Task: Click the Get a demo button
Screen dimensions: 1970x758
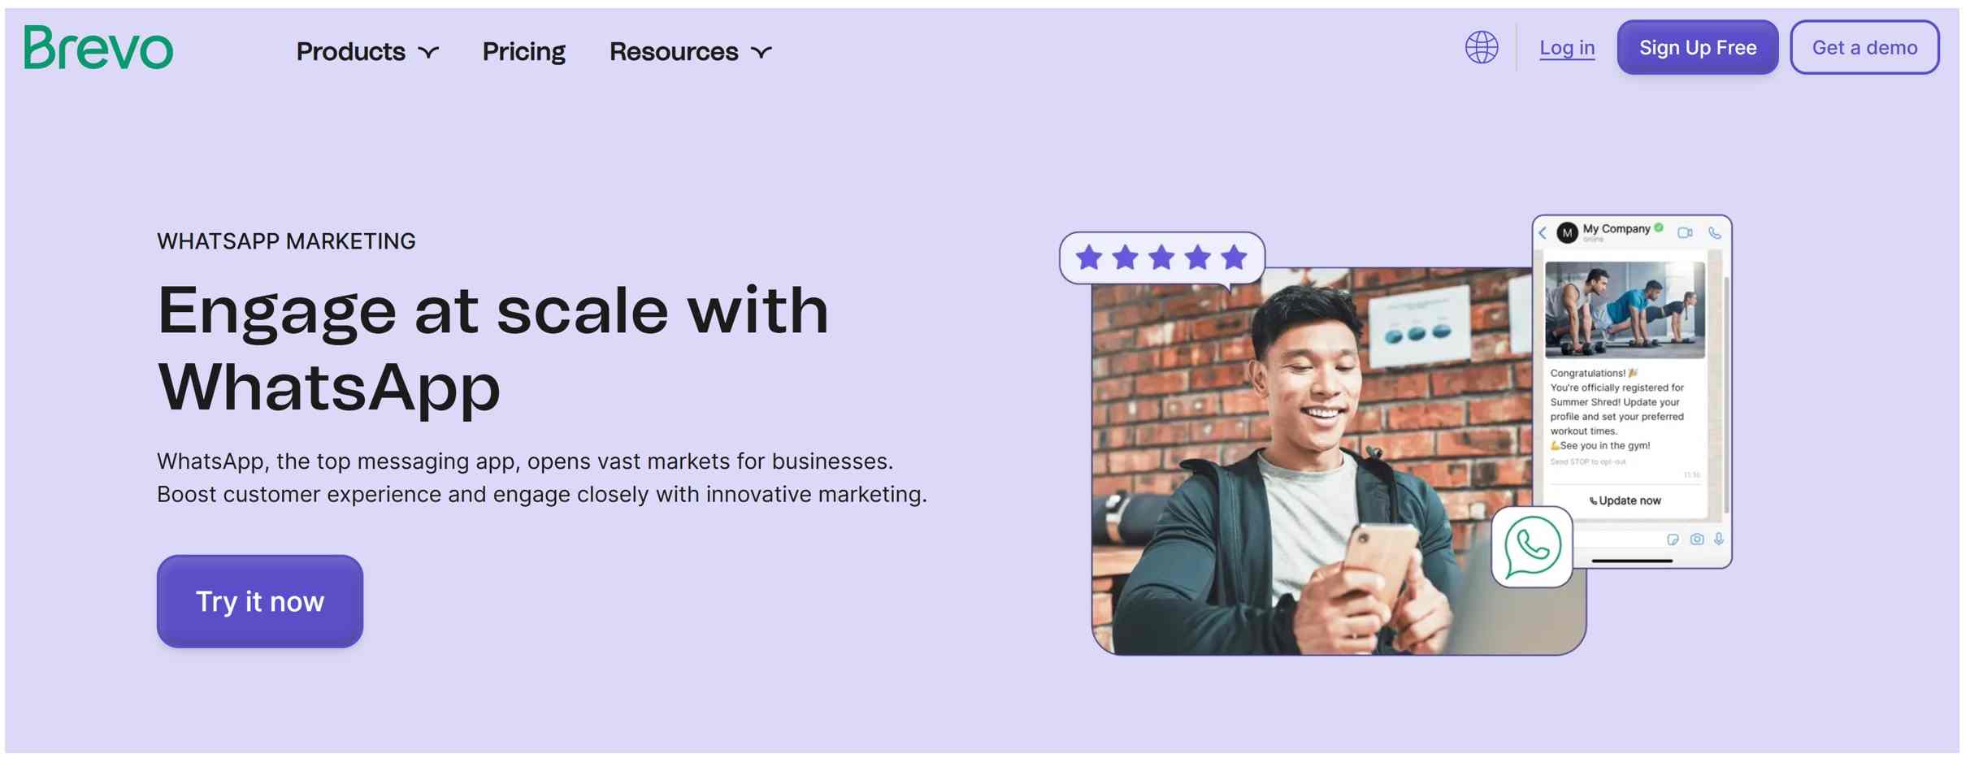Action: click(x=1864, y=47)
